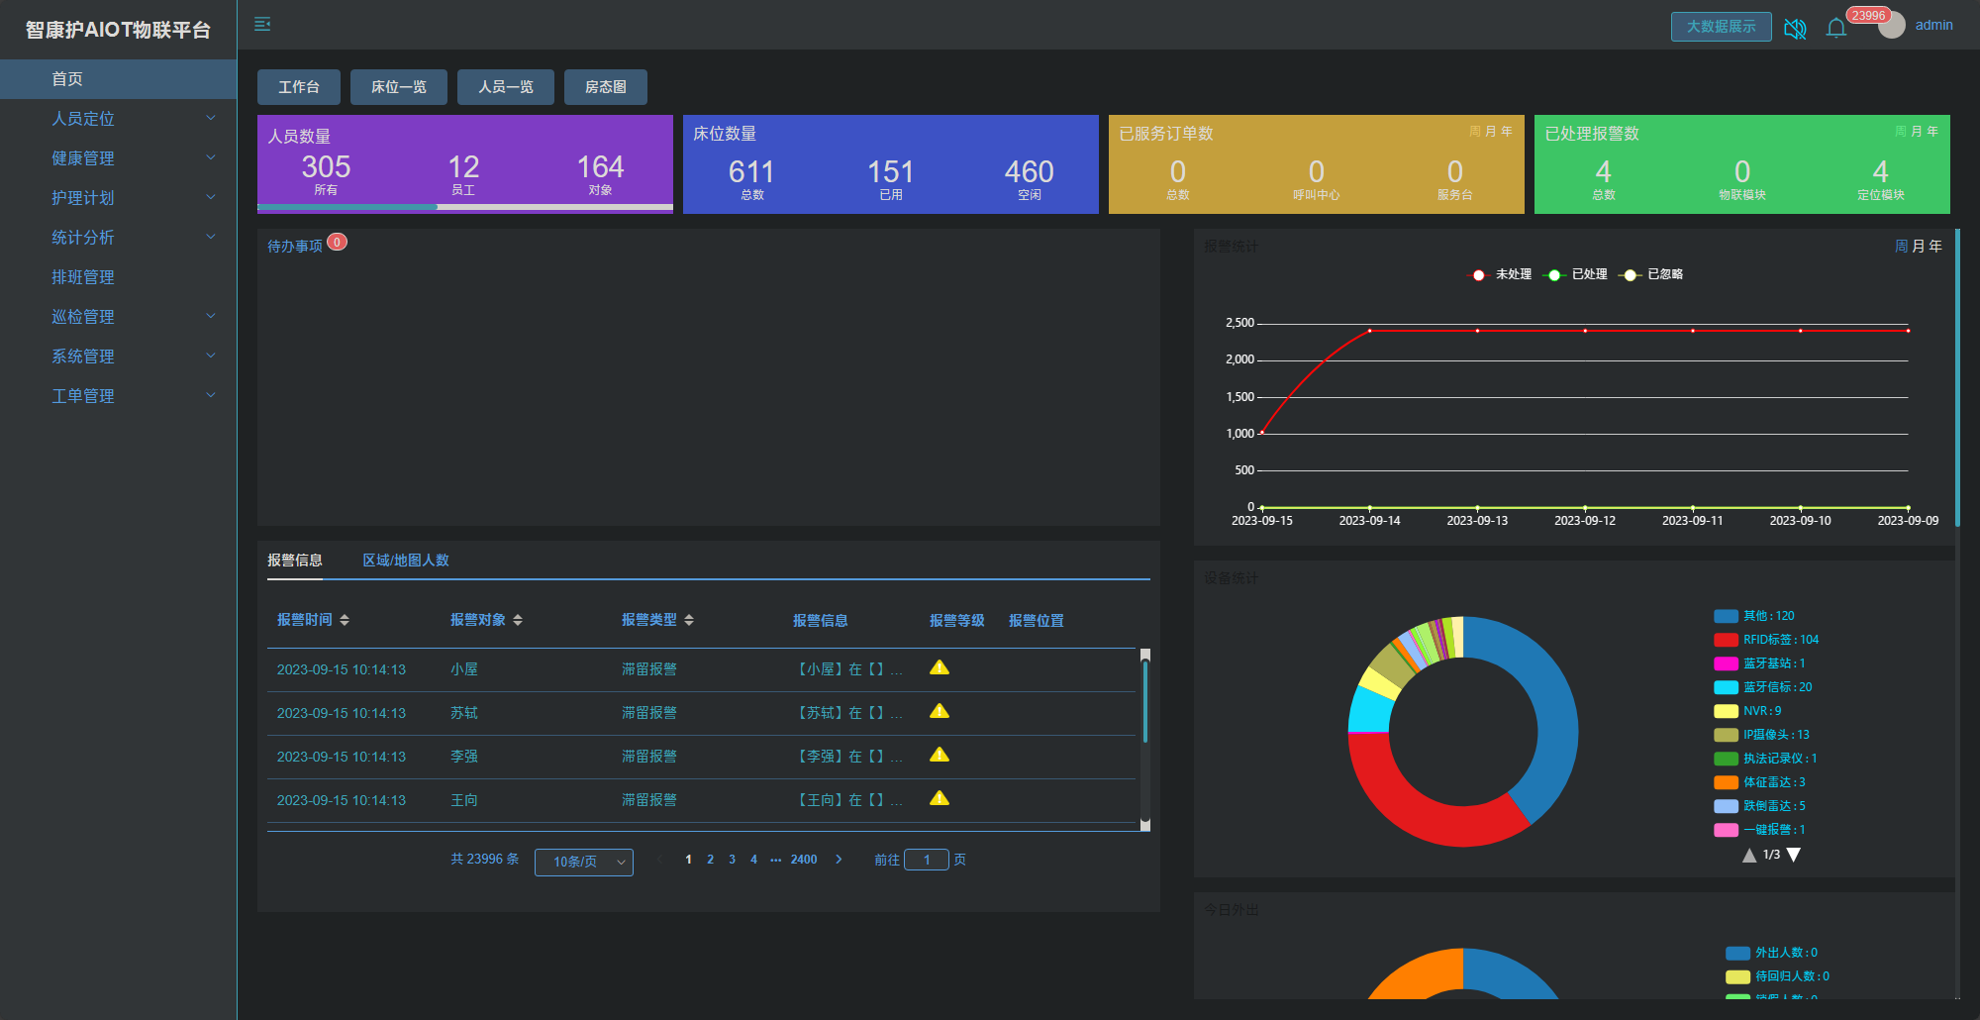Go to page 4 of alarm table
This screenshot has height=1020, width=1980.
[x=753, y=860]
